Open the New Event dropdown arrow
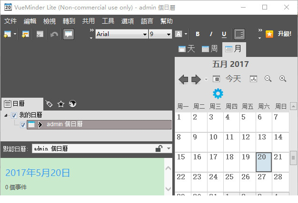Image resolution: width=298 pixels, height=203 pixels. pos(15,34)
